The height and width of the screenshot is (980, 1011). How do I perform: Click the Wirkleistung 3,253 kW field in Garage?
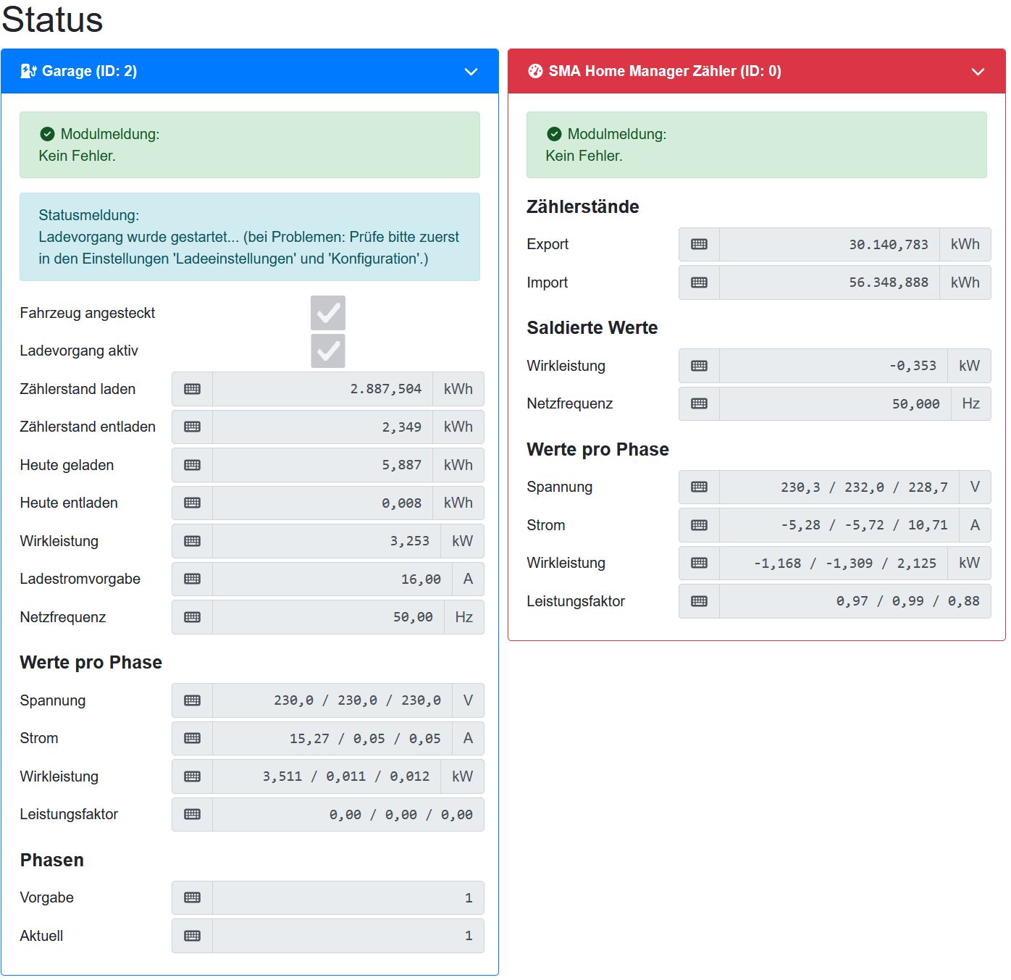tap(327, 541)
